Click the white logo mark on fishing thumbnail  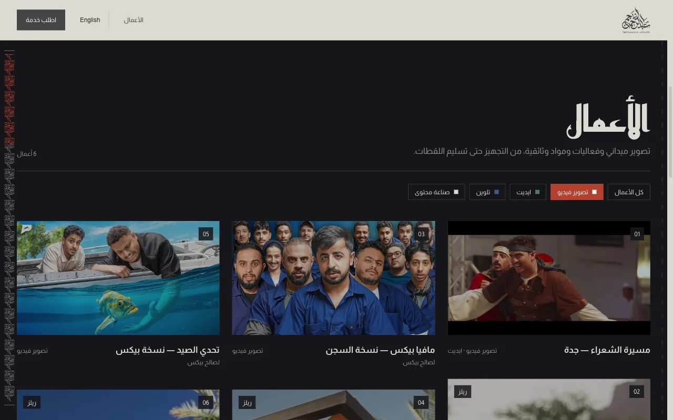tap(26, 228)
